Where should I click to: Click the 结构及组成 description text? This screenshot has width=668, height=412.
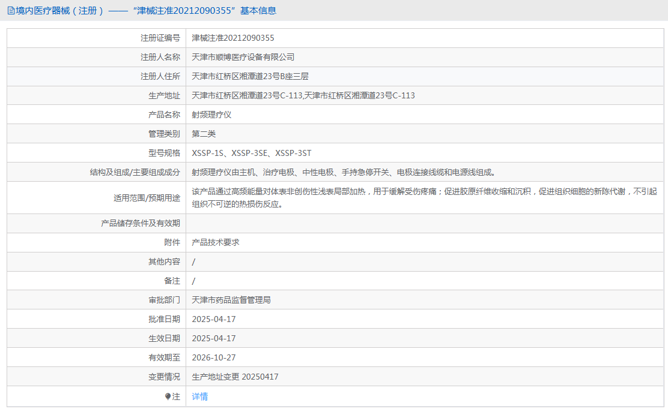[x=344, y=172]
